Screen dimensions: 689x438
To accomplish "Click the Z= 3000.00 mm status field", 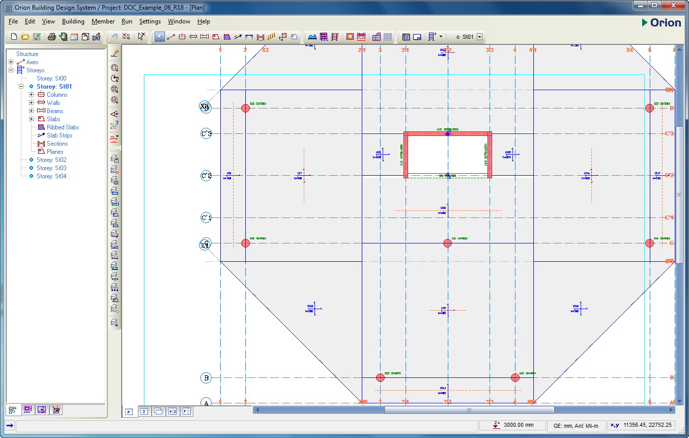I will [x=511, y=425].
